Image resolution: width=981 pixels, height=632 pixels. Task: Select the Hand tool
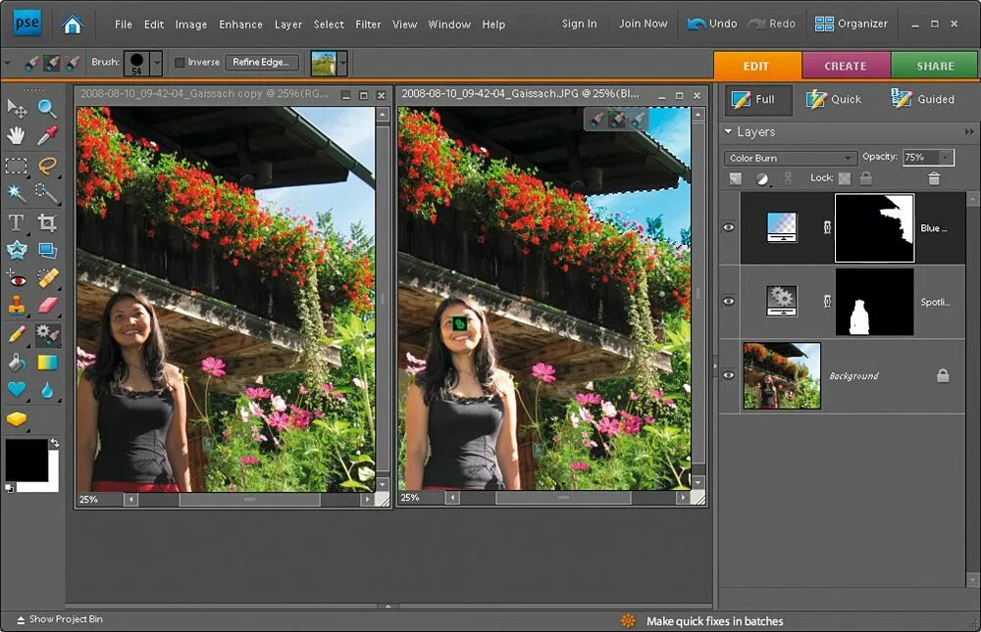pyautogui.click(x=17, y=135)
